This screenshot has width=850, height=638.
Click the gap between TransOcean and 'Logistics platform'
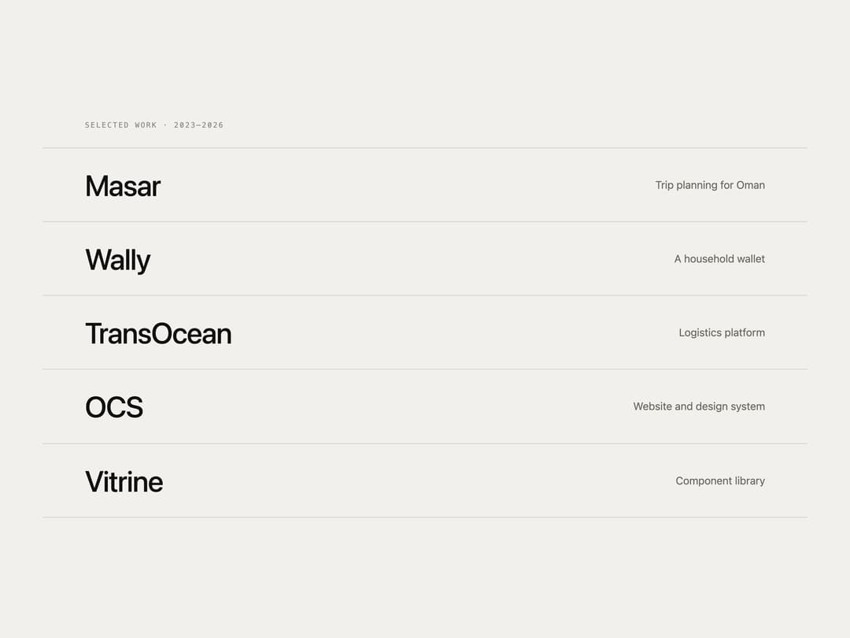tap(456, 332)
